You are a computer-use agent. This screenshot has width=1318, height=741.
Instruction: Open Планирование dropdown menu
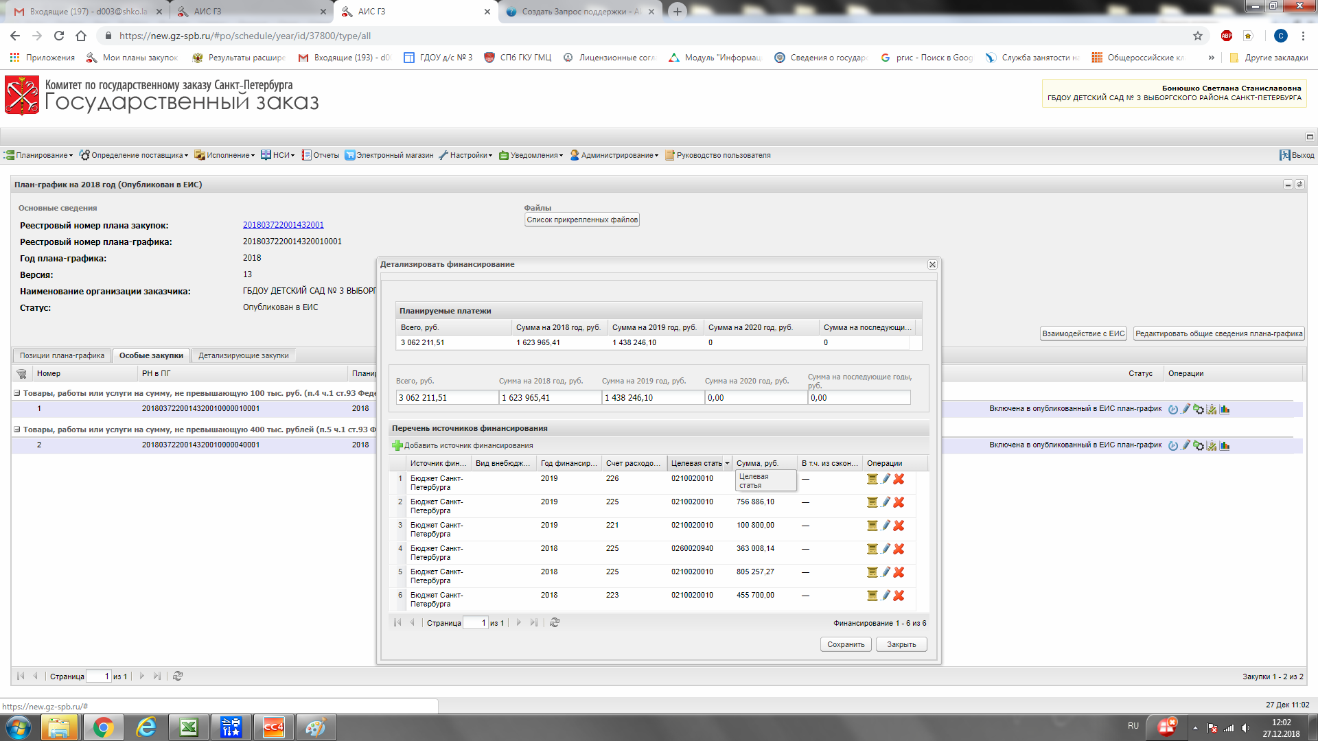click(x=38, y=155)
